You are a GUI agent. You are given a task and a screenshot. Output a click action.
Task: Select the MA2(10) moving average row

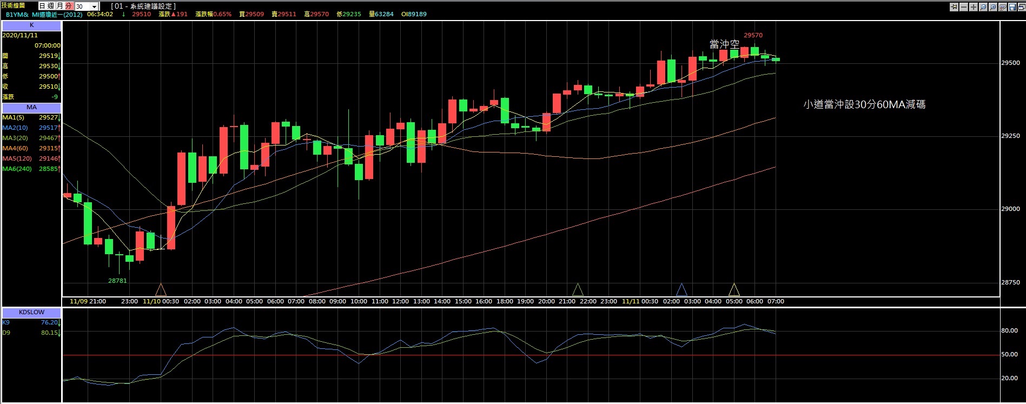pyautogui.click(x=31, y=128)
